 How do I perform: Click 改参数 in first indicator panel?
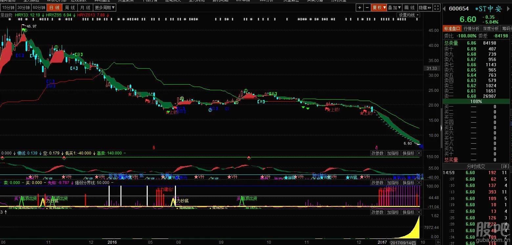tap(377, 153)
